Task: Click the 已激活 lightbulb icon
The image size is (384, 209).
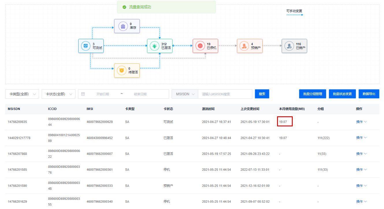Action: pos(155,46)
